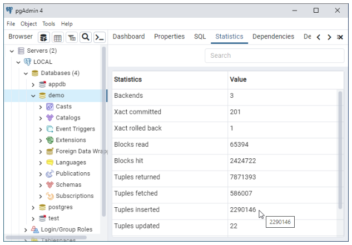Click the Casts node icon

[50, 107]
